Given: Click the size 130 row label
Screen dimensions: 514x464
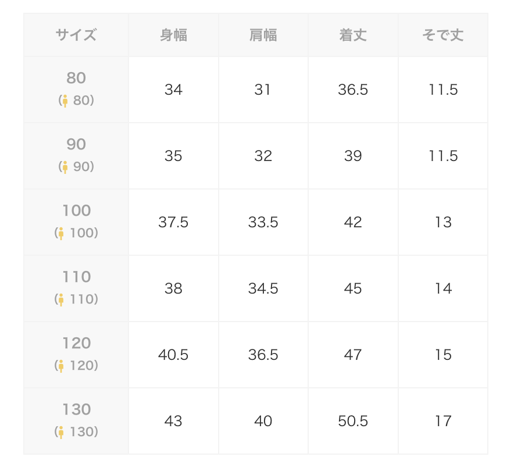Looking at the screenshot, I should pos(76,421).
